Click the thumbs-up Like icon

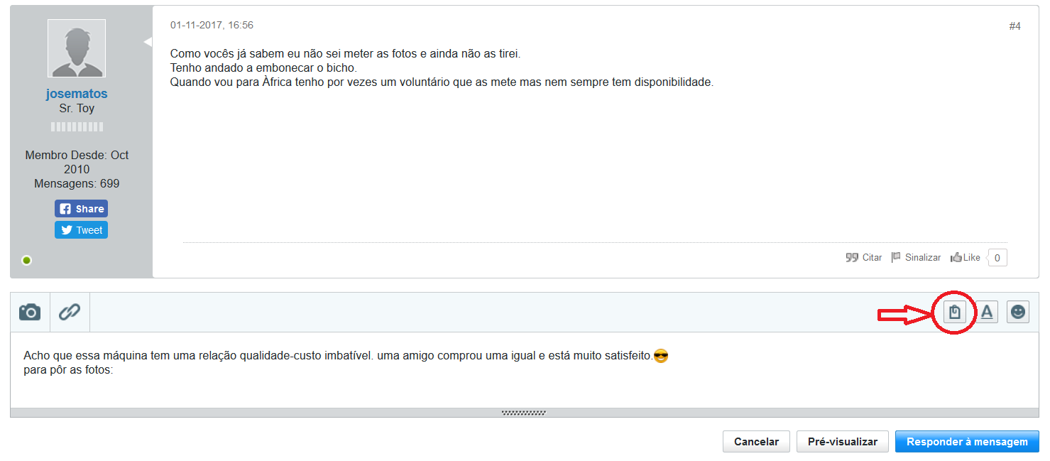point(956,258)
